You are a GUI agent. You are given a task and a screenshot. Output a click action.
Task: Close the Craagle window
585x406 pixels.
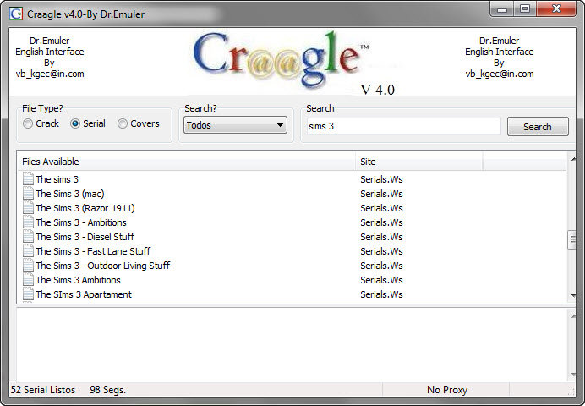[556, 9]
